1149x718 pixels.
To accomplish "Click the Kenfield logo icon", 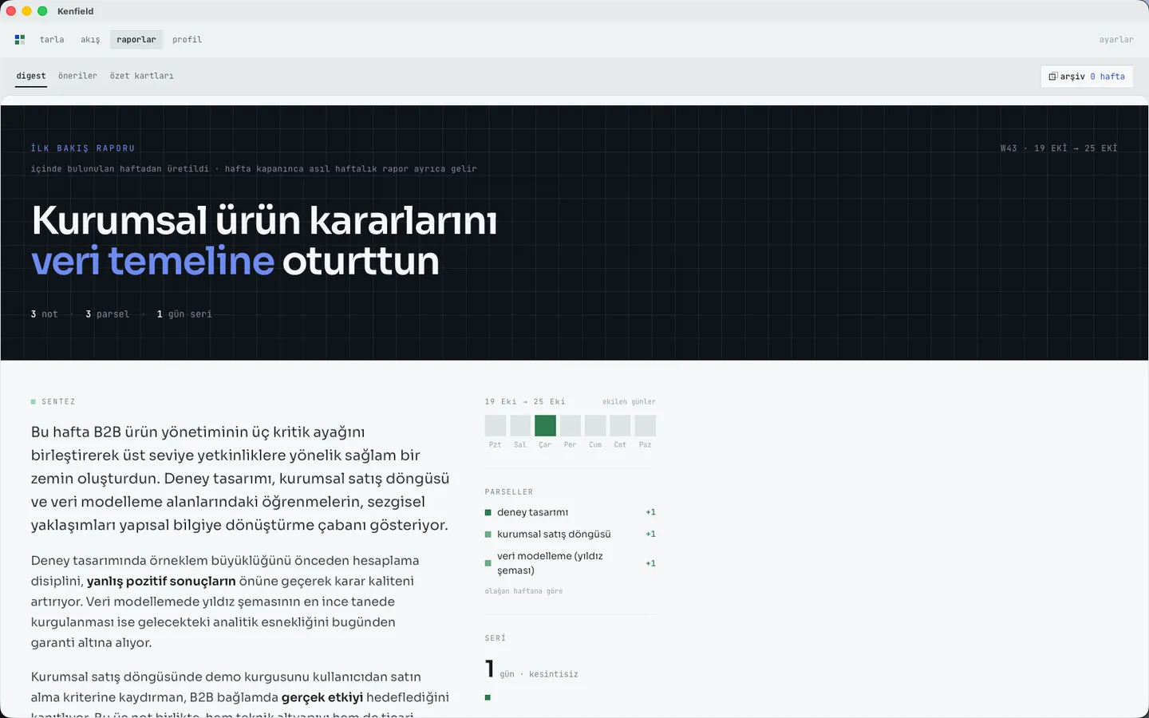I will (20, 39).
